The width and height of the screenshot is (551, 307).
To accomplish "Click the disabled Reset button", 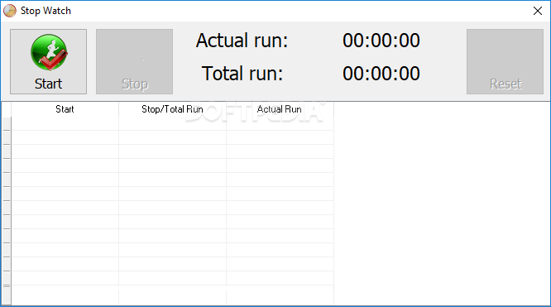I will coord(505,61).
